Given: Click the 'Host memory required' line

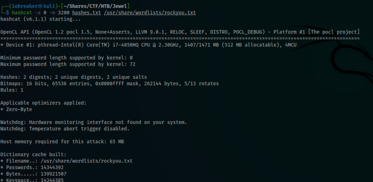Looking at the screenshot, I should tap(62, 142).
